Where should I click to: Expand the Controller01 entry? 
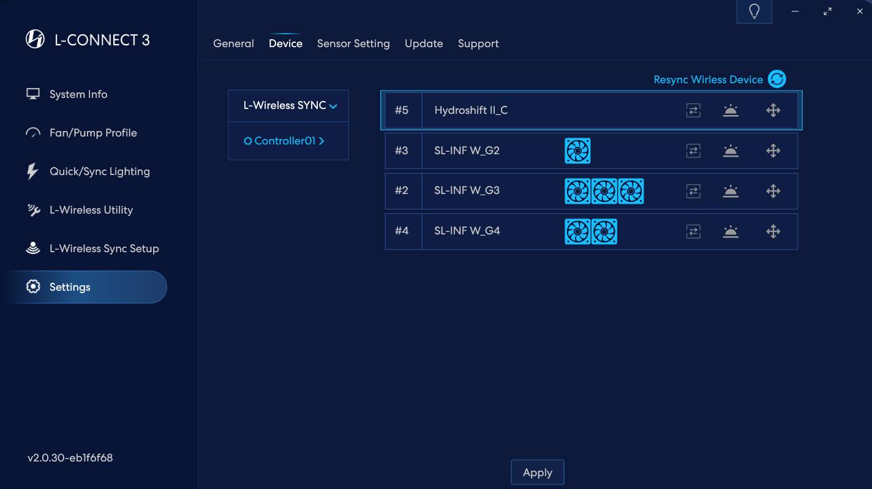[288, 141]
